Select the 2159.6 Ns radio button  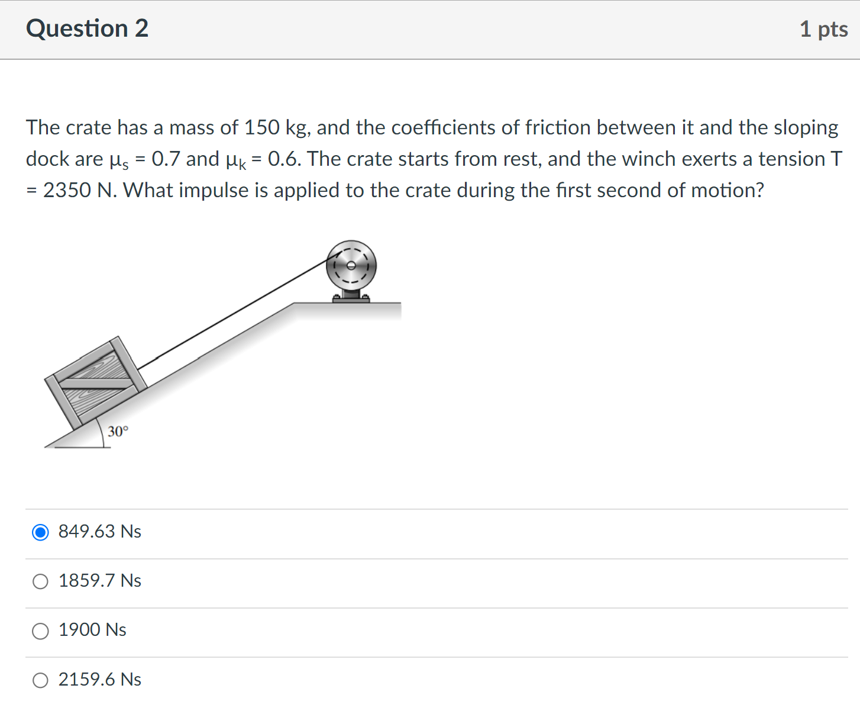click(40, 680)
